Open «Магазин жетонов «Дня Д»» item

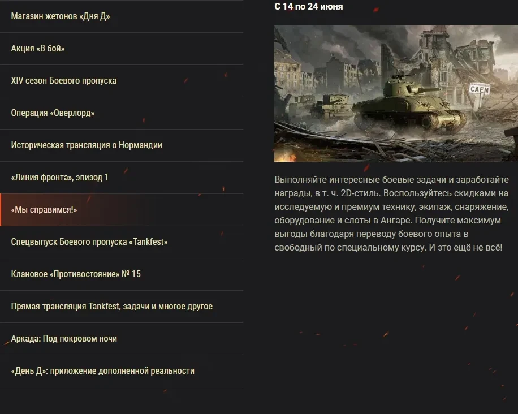point(122,16)
